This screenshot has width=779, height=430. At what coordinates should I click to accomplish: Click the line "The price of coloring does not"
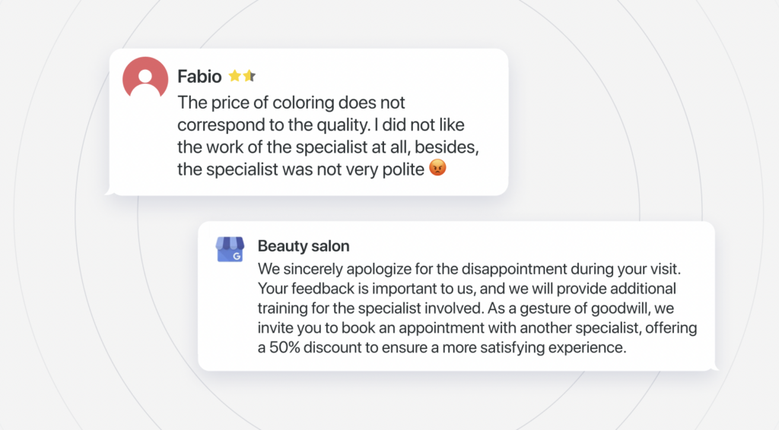click(291, 102)
